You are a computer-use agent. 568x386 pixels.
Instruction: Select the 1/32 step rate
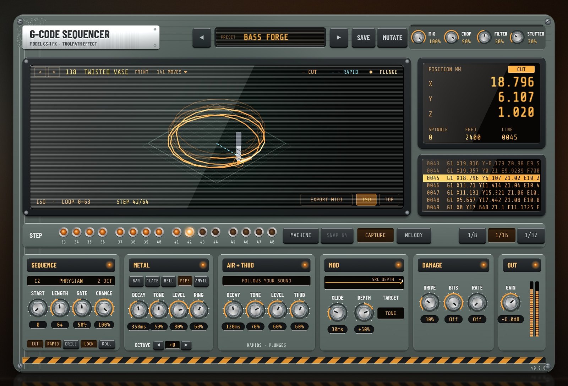(x=531, y=235)
